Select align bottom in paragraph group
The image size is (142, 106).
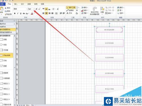49,9
